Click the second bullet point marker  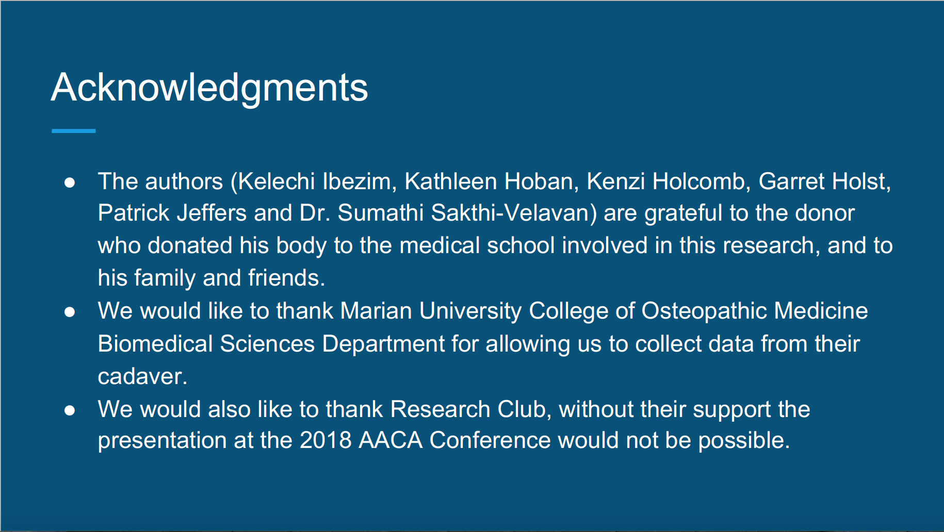(x=70, y=312)
